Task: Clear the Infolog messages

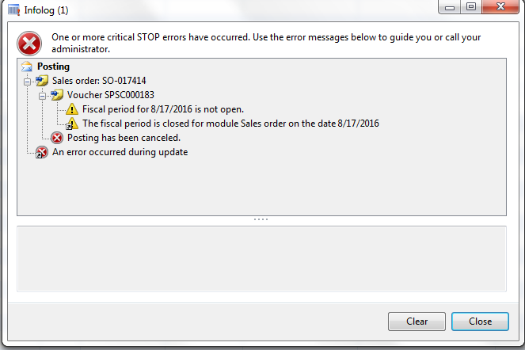Action: [417, 321]
